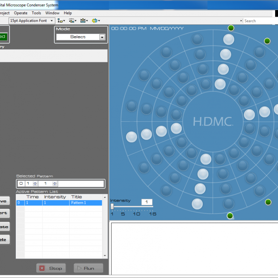The height and width of the screenshot is (278, 278).
Task: Toggle the outermost lit LED on the left spoke
Action: [x=131, y=137]
